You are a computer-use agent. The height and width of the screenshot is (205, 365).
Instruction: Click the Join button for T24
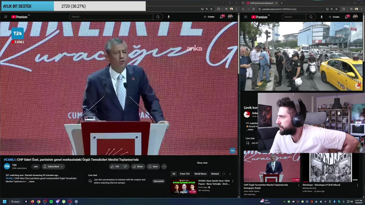tap(36, 167)
